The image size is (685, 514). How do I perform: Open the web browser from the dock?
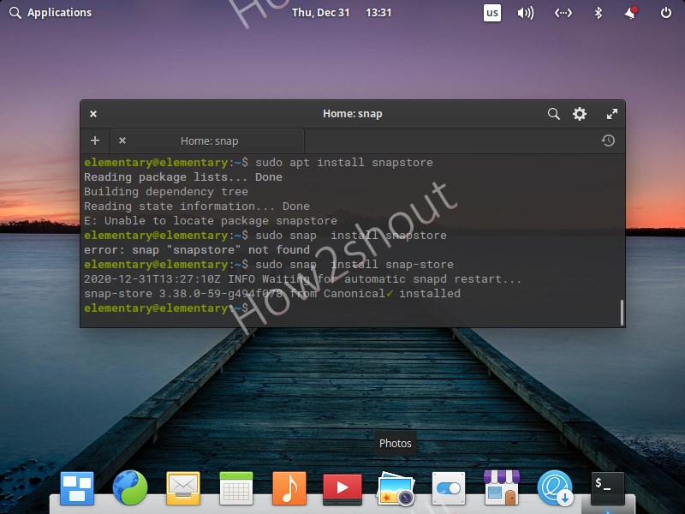(x=131, y=491)
